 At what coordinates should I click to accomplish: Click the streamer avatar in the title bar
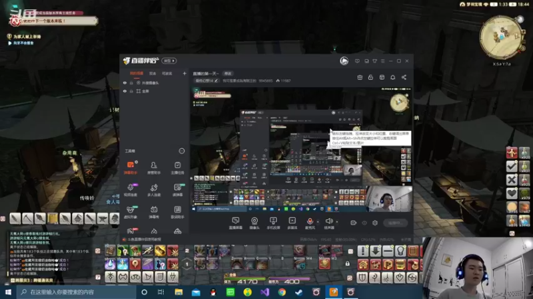(x=344, y=60)
